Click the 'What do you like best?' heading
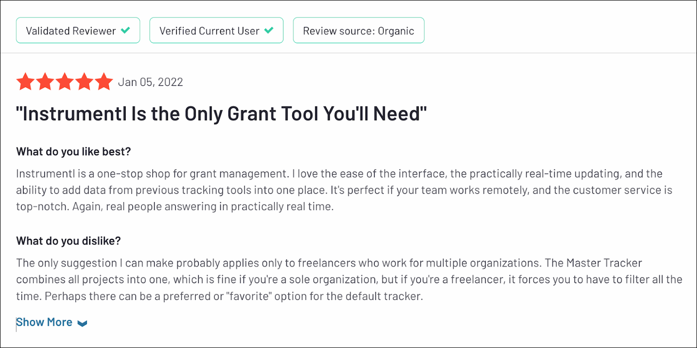 (x=74, y=151)
